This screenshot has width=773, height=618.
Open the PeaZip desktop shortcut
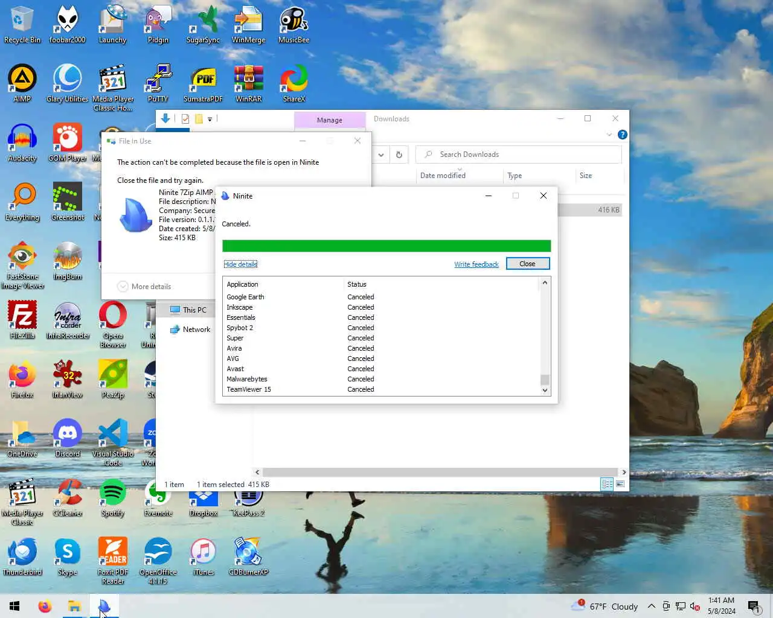pyautogui.click(x=112, y=379)
